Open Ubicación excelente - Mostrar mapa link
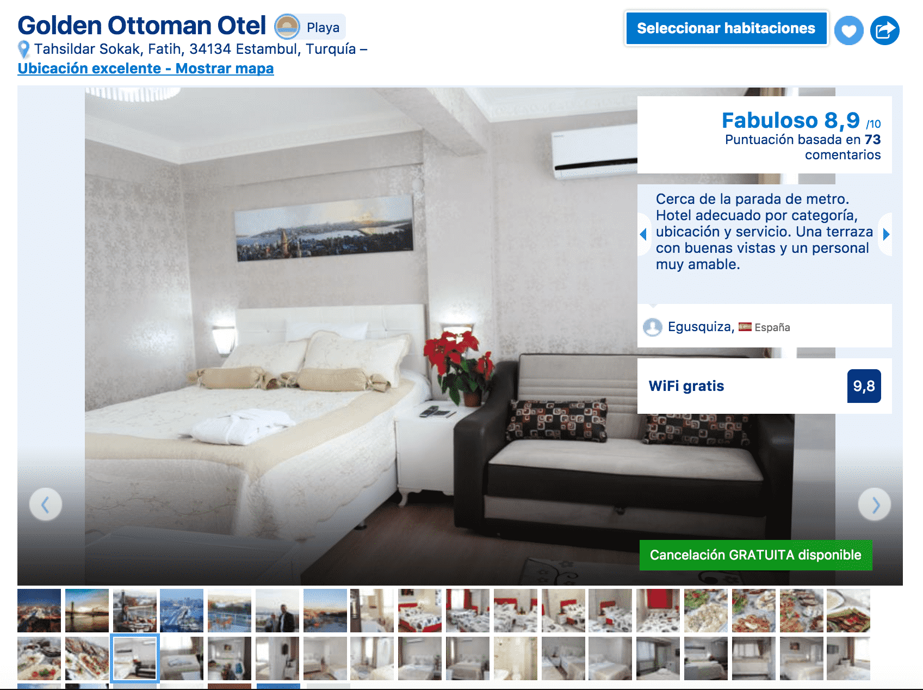The width and height of the screenshot is (923, 690). pos(146,69)
